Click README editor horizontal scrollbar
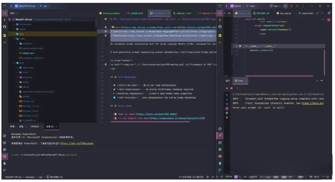The image size is (335, 182). (150, 122)
